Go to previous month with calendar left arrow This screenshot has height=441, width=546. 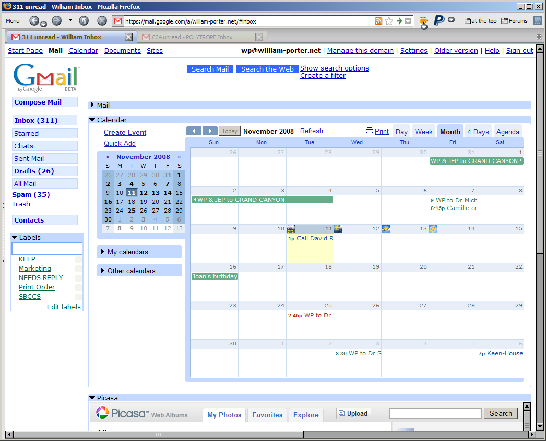click(194, 131)
